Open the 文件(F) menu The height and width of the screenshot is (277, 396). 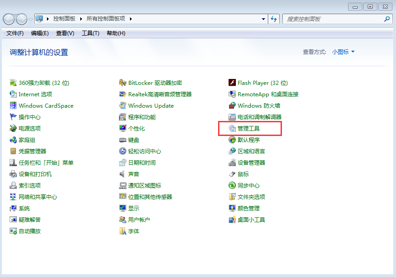[x=15, y=33]
